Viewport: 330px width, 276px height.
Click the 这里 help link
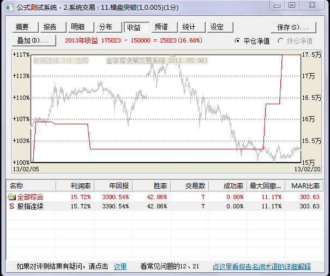[x=120, y=267]
